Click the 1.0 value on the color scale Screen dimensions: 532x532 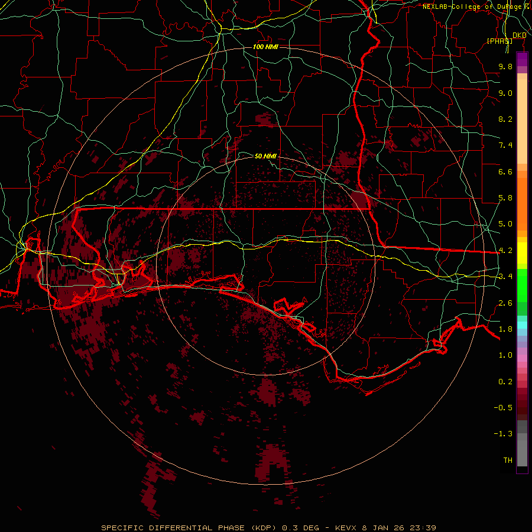click(505, 355)
